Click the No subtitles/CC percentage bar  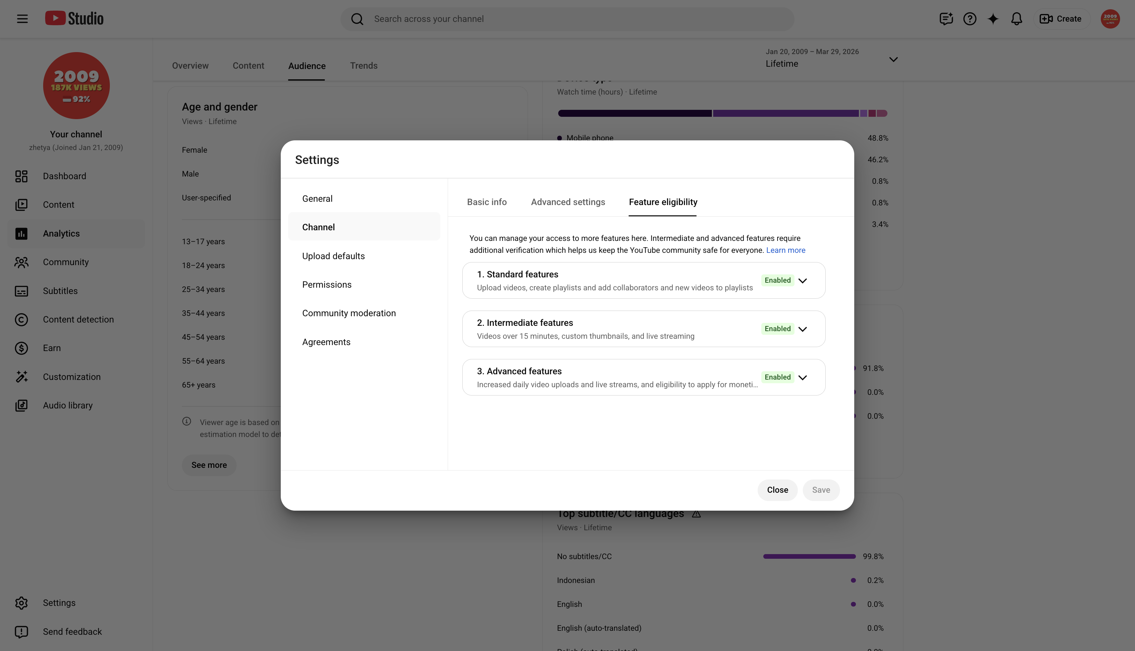(x=809, y=557)
